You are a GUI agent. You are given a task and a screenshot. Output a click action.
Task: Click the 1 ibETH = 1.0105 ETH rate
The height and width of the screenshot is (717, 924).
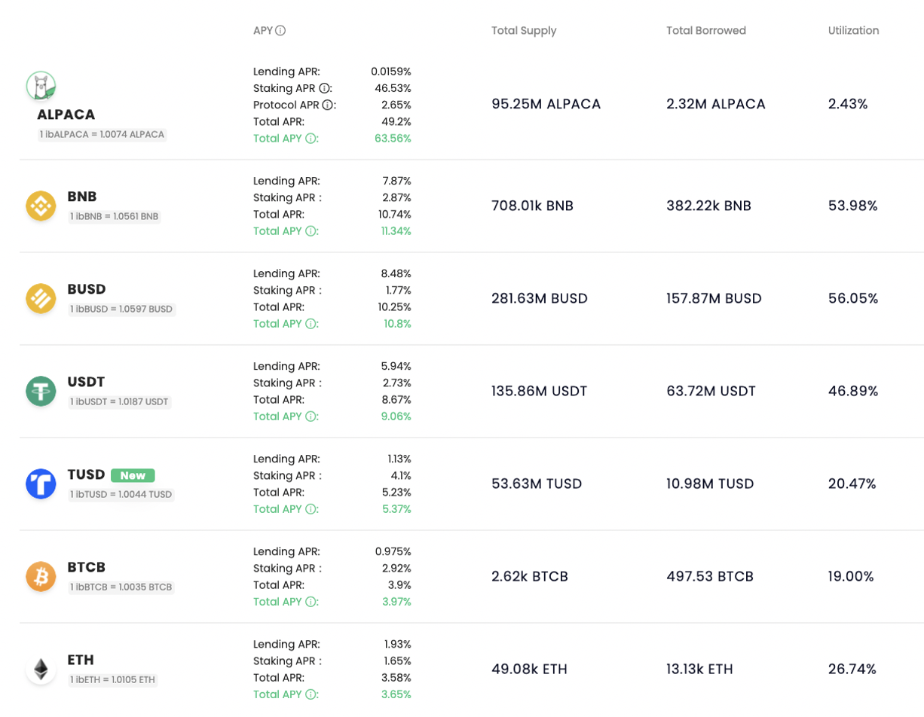tap(113, 679)
